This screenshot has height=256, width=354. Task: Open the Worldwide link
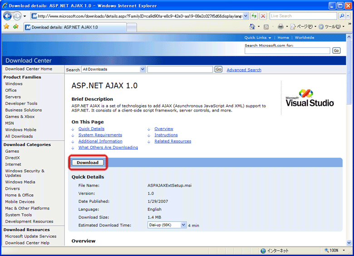coord(305,38)
